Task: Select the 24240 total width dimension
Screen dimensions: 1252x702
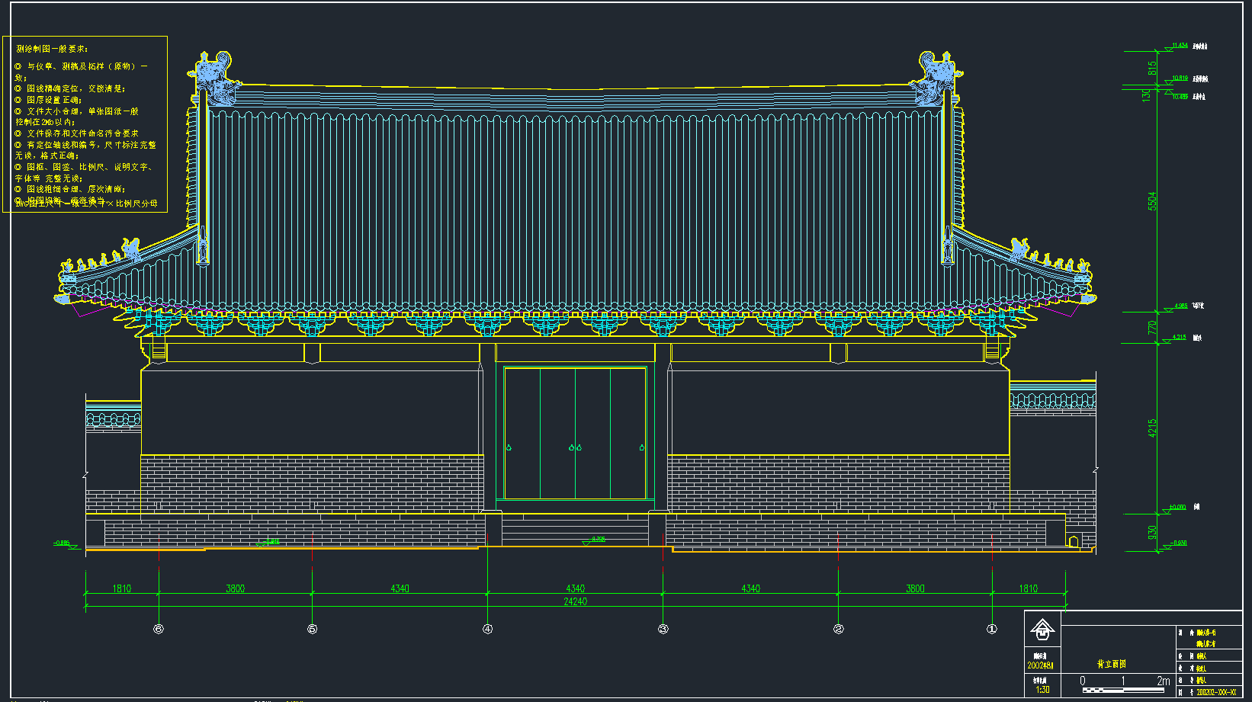Action: coord(575,601)
